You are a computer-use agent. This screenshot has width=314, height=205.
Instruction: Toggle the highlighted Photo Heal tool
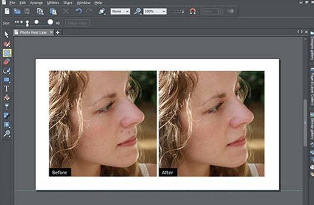[7, 53]
